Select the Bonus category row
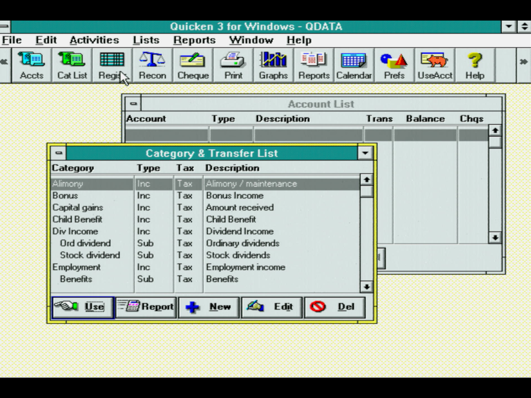The image size is (531, 398). pos(205,196)
